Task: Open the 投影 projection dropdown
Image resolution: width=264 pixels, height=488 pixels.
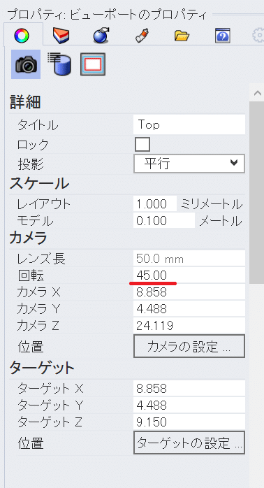Action: click(189, 164)
